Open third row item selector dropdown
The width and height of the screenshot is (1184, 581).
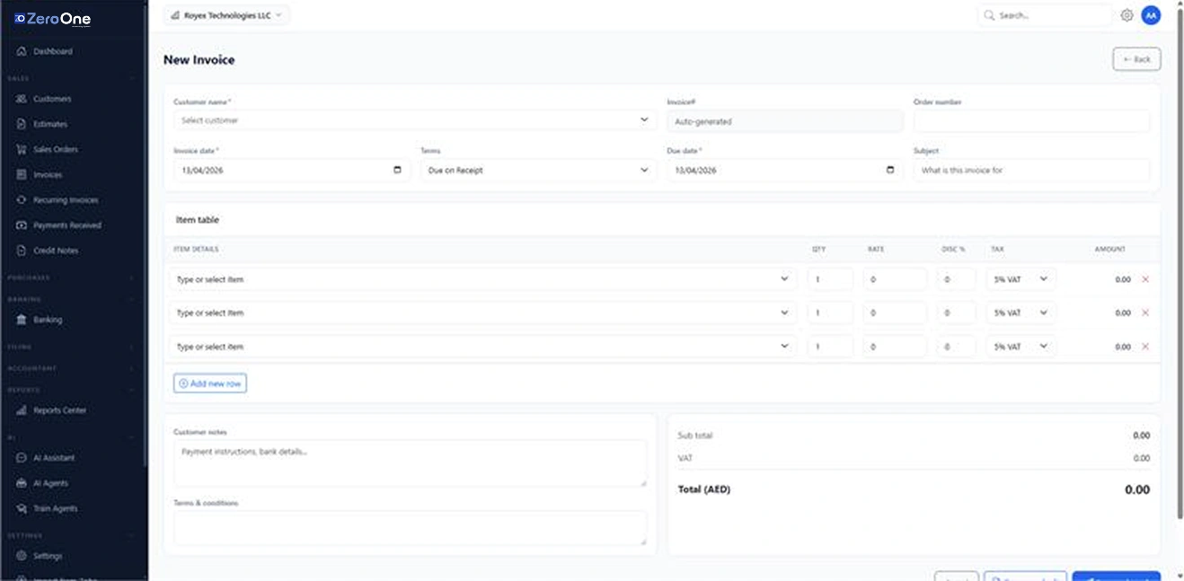click(x=483, y=347)
